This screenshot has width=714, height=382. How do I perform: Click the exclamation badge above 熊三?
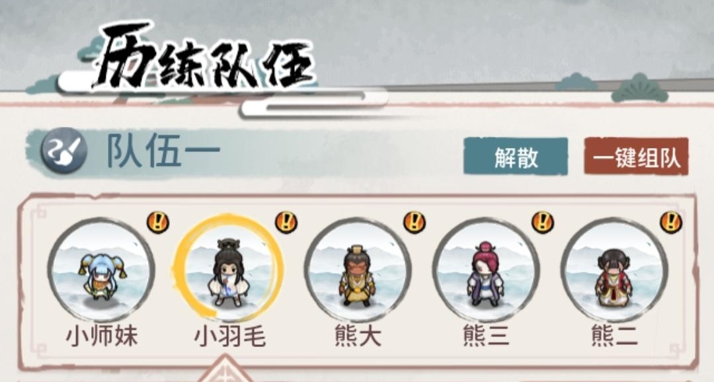coord(543,222)
